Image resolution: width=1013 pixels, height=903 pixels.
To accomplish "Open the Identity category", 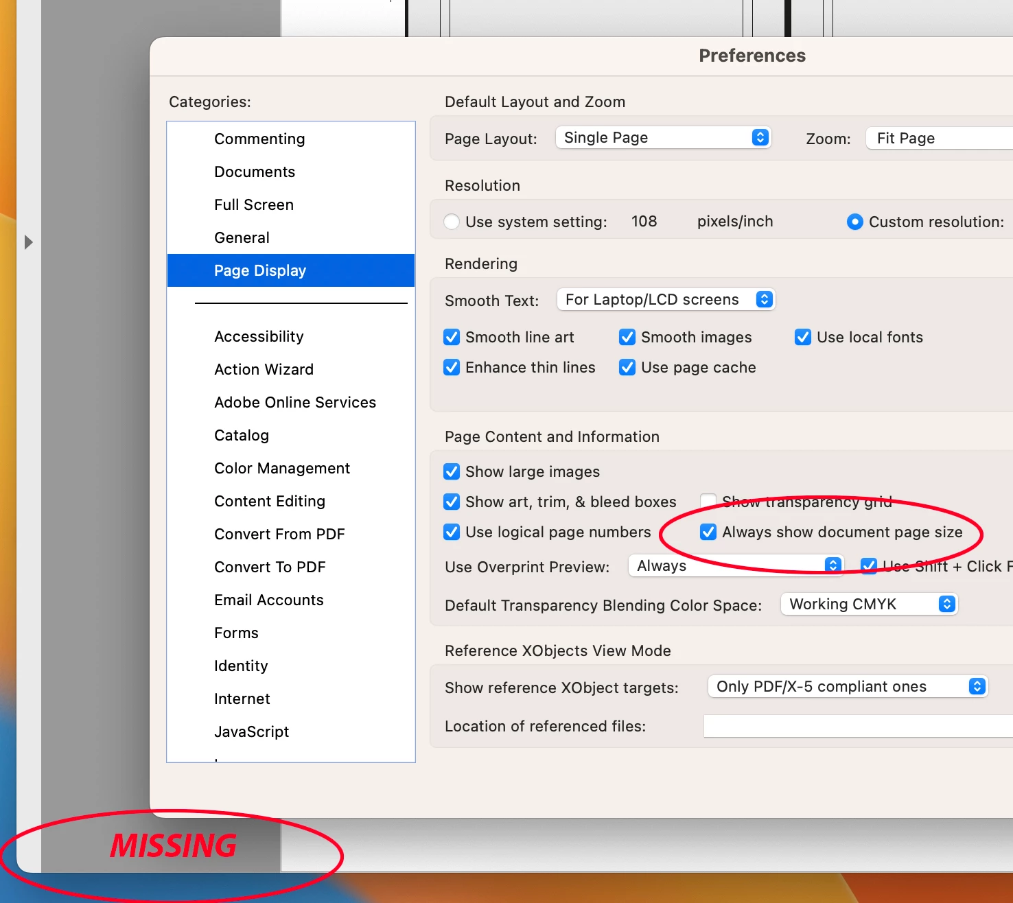I will pyautogui.click(x=291, y=666).
